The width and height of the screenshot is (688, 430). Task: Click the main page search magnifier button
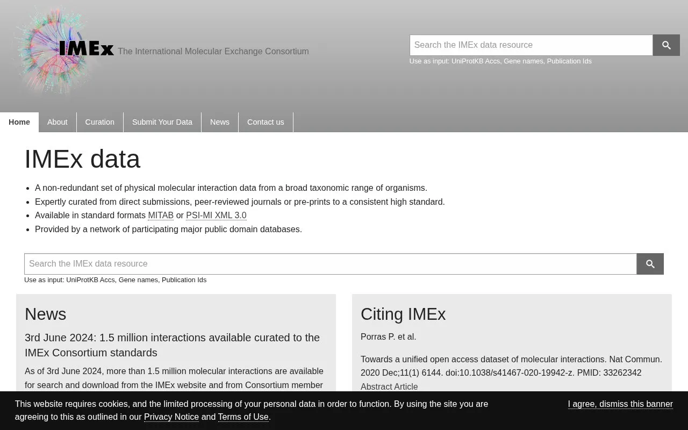[650, 264]
